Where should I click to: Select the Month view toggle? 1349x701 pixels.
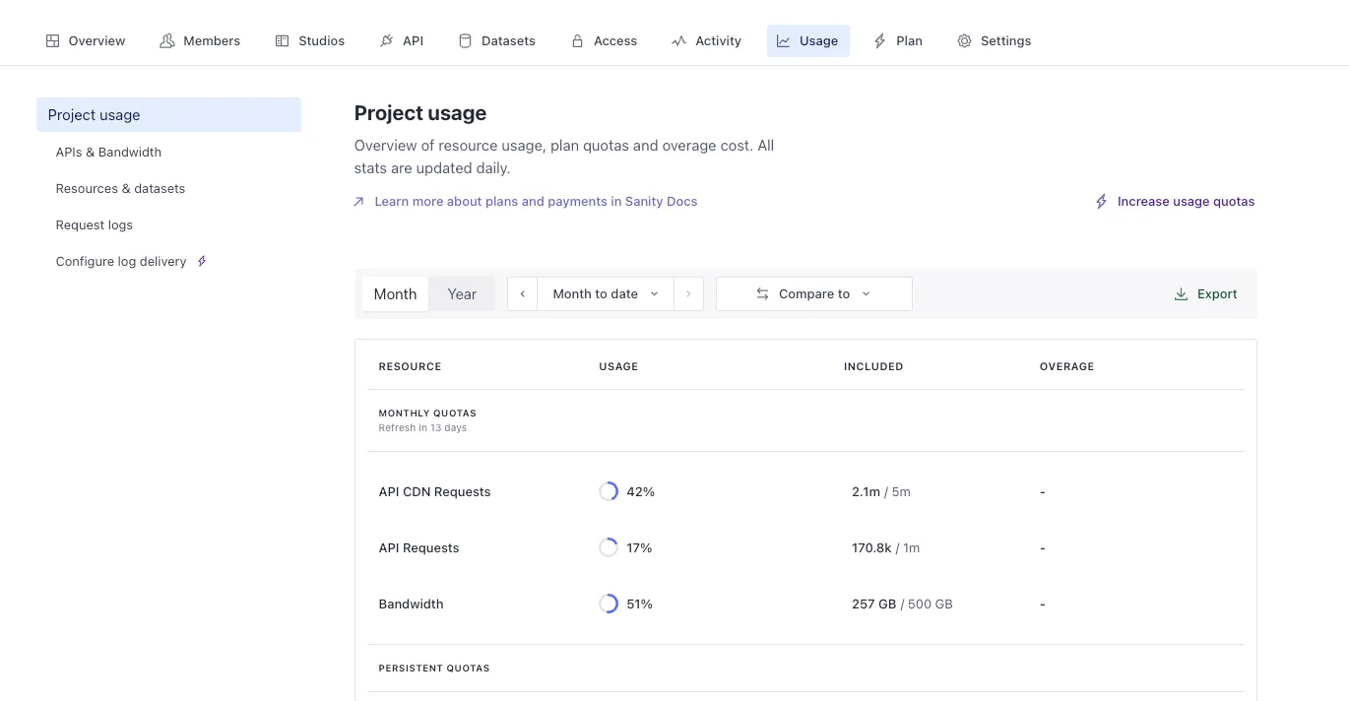click(x=395, y=294)
